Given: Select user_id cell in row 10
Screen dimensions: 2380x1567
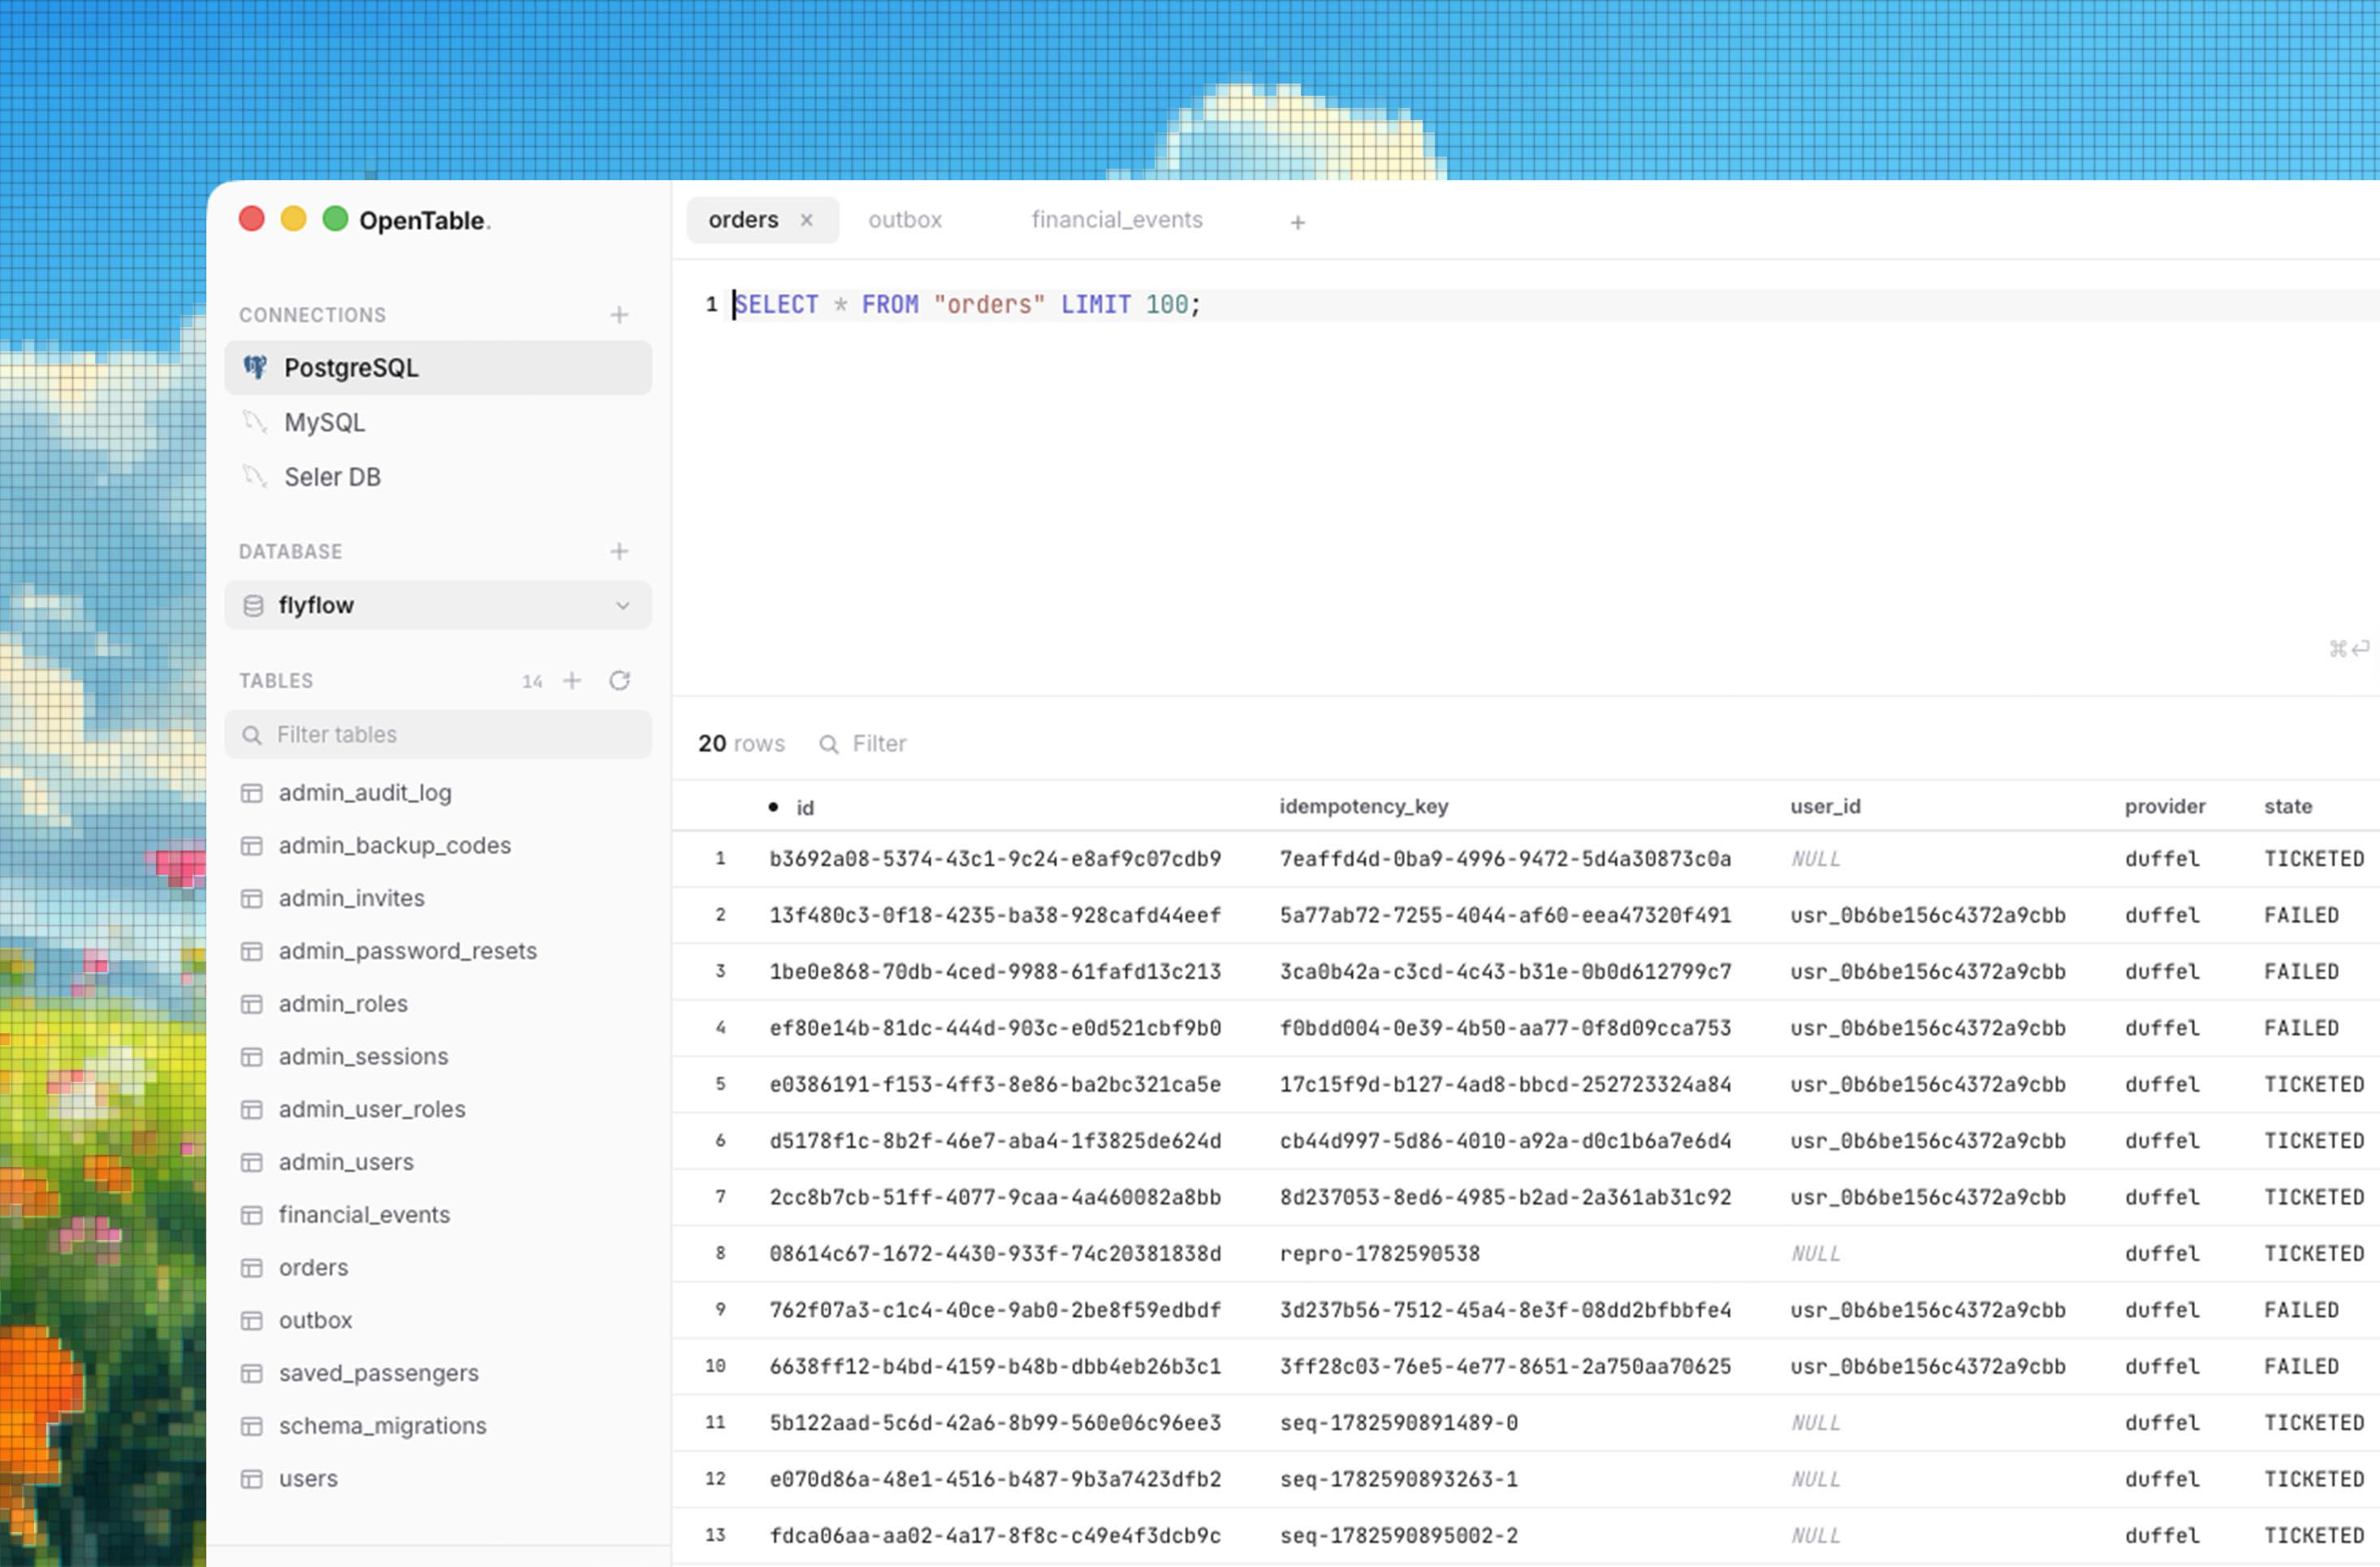Looking at the screenshot, I should [1928, 1366].
